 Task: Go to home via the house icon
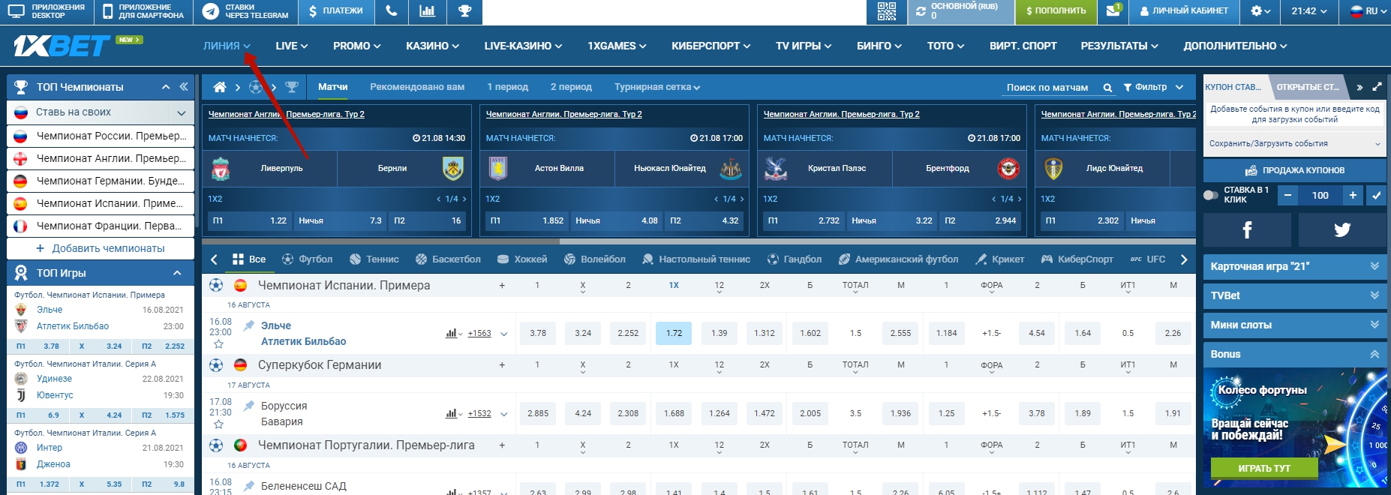coord(220,87)
